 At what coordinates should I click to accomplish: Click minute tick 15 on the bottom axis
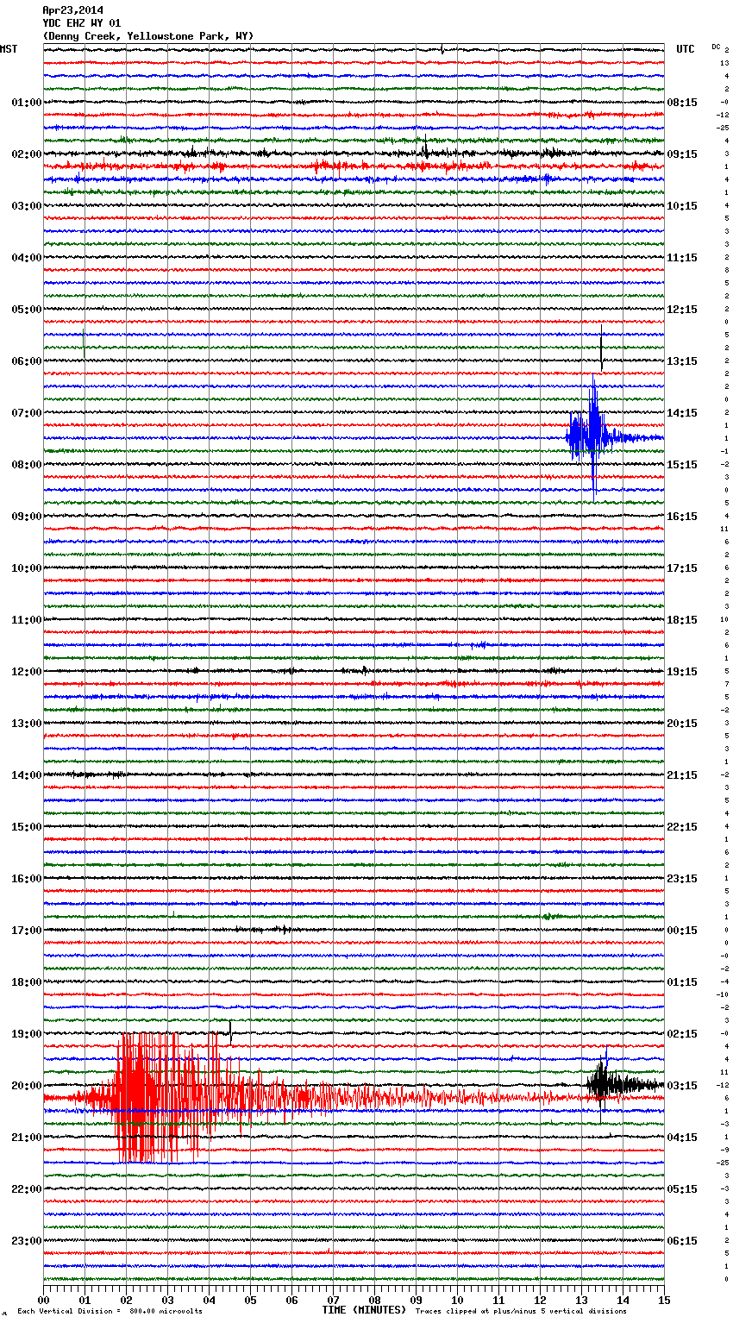(x=664, y=1300)
